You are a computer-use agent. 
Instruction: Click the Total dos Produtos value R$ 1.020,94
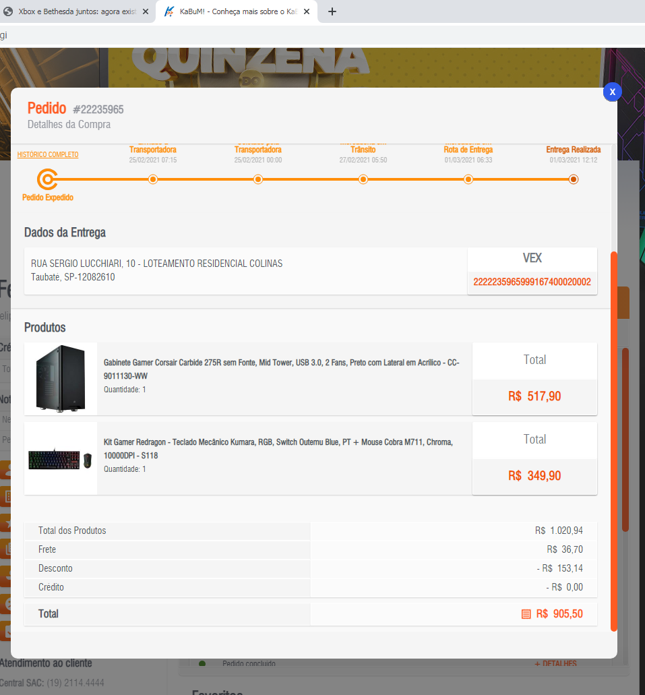pyautogui.click(x=559, y=531)
